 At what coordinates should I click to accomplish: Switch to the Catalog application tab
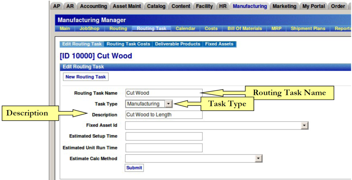tap(156, 6)
